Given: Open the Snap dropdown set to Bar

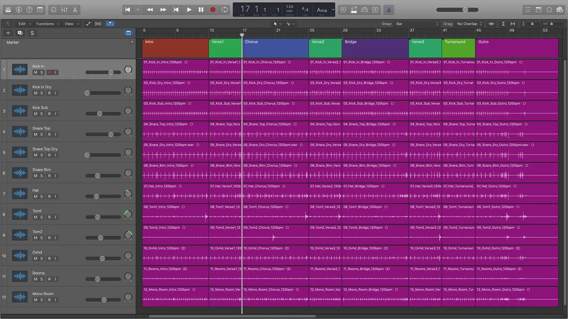Looking at the screenshot, I should (417, 24).
